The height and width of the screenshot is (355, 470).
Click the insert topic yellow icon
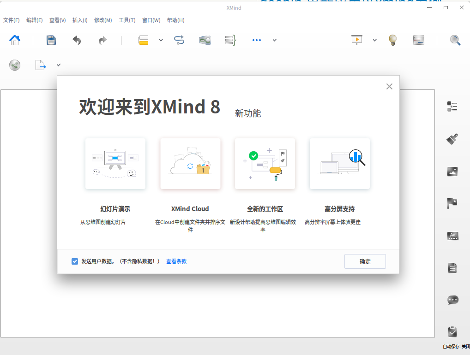click(143, 40)
